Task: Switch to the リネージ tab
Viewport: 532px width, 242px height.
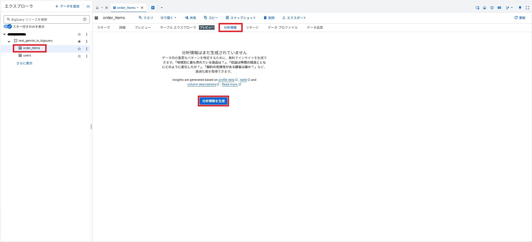Action: coord(252,28)
